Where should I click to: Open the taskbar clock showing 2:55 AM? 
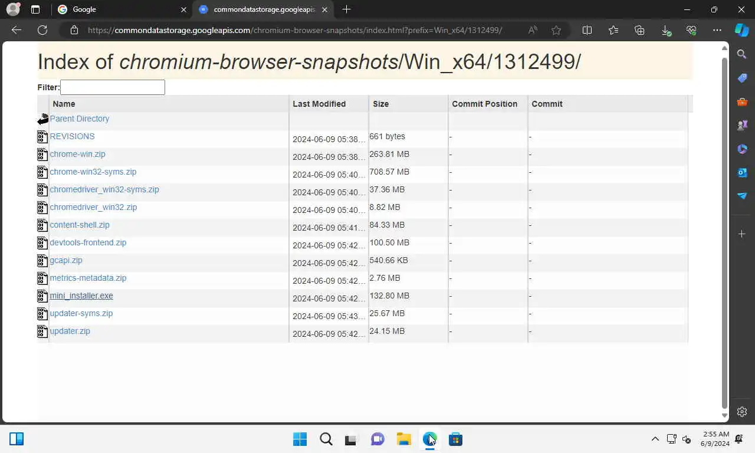point(715,439)
